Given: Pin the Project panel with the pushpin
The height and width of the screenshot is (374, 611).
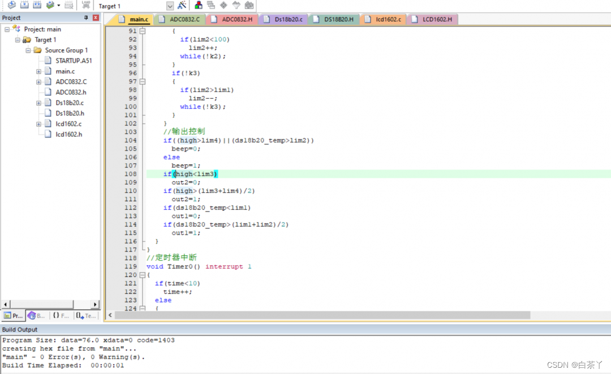Looking at the screenshot, I should point(87,18).
